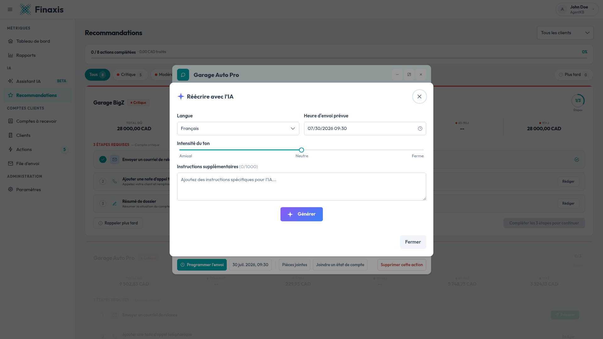Image resolution: width=603 pixels, height=339 pixels.
Task: Open Comptes à recevoir in sidebar
Action: pos(36,121)
